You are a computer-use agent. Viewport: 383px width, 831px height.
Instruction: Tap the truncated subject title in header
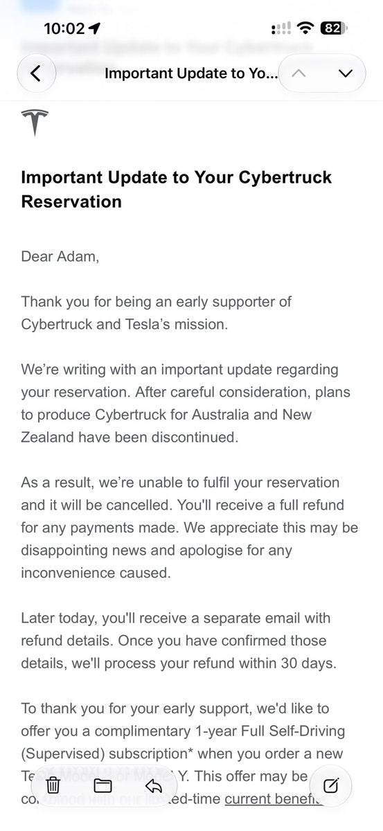[x=190, y=73]
